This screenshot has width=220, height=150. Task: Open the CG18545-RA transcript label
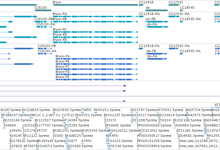coord(190,19)
